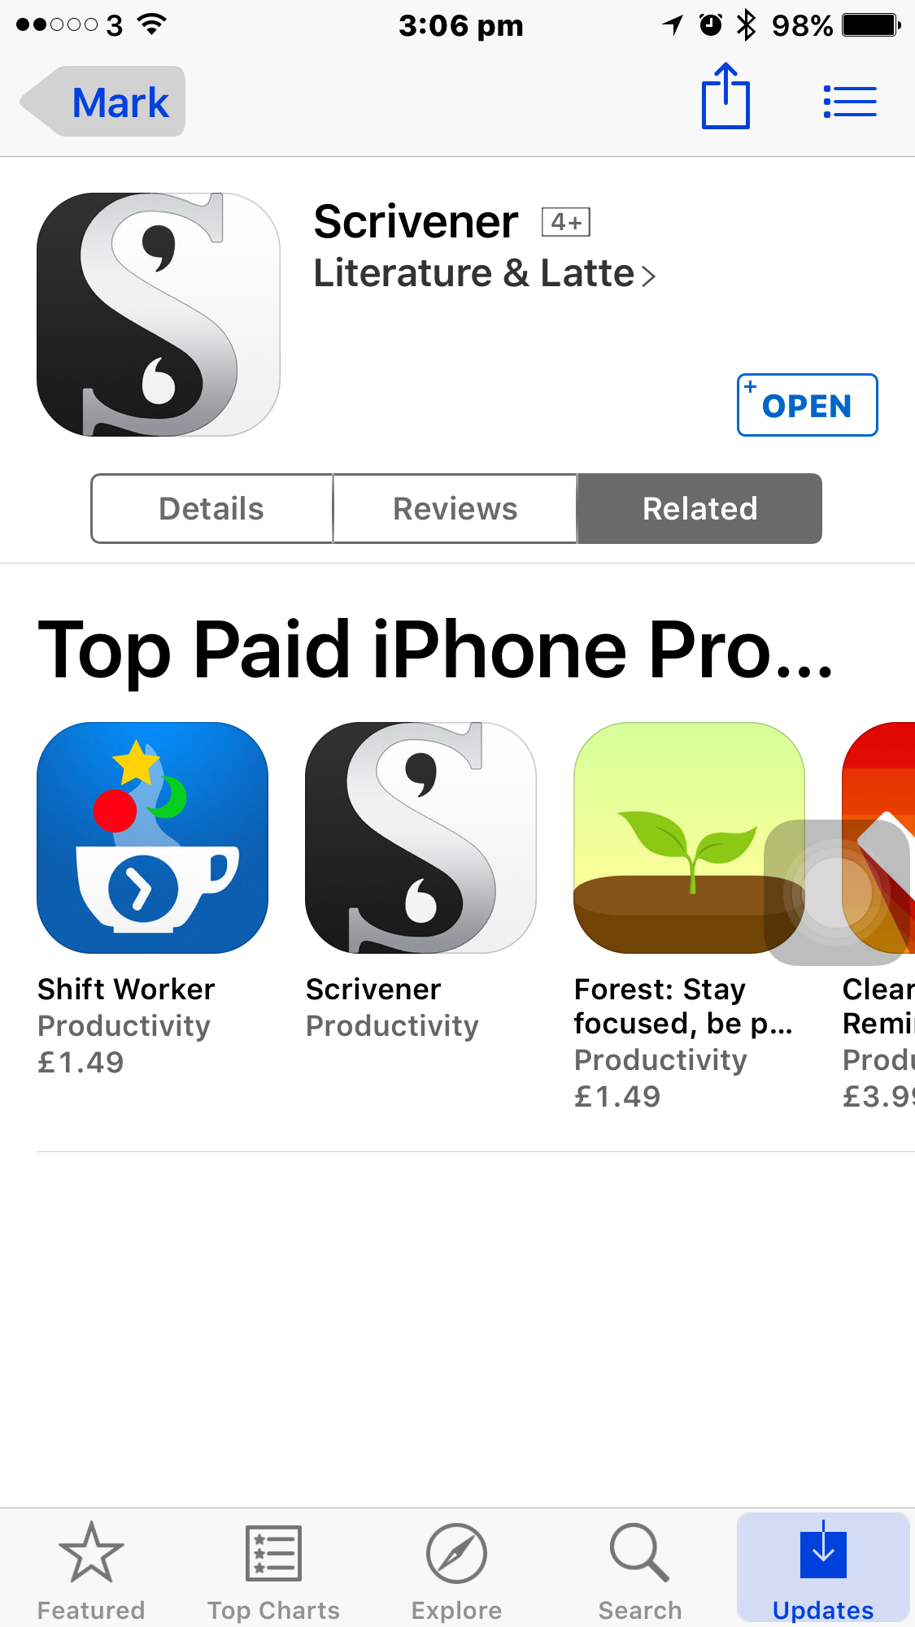Open the partially visible Clear app icon

tap(879, 837)
